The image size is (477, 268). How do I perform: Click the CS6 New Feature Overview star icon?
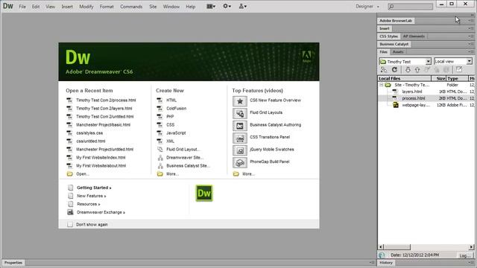240,101
